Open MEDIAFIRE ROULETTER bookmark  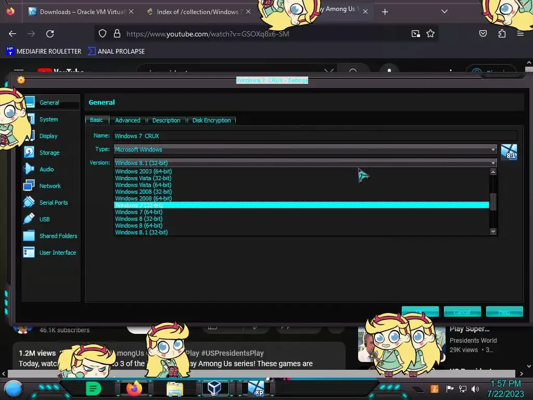(44, 52)
